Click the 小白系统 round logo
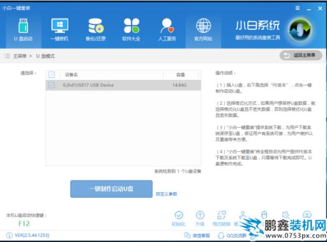Image resolution: width=327 pixels, height=242 pixels. coord(300,29)
